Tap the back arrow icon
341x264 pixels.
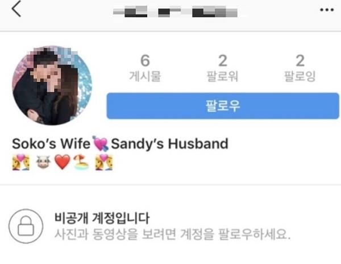pos(16,9)
